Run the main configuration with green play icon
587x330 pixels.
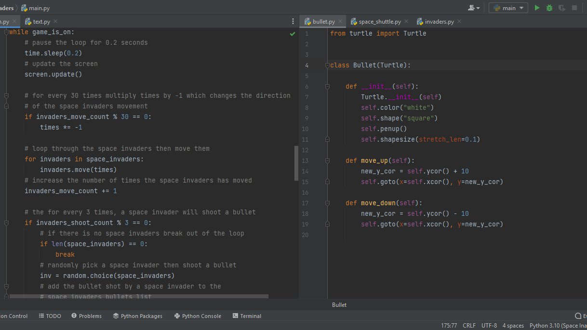[x=537, y=8]
